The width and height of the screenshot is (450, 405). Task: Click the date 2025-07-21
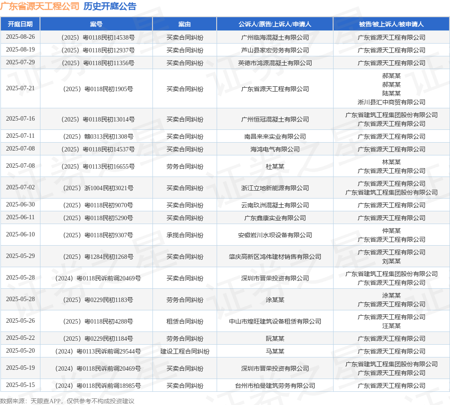(x=20, y=88)
